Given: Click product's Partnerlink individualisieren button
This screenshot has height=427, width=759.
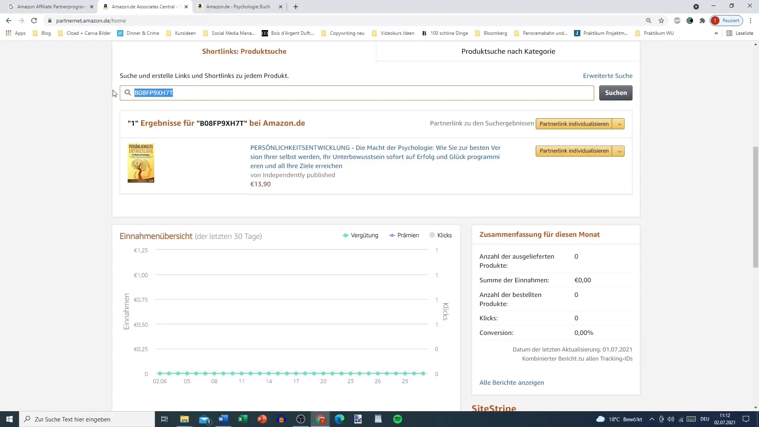Looking at the screenshot, I should (x=574, y=151).
